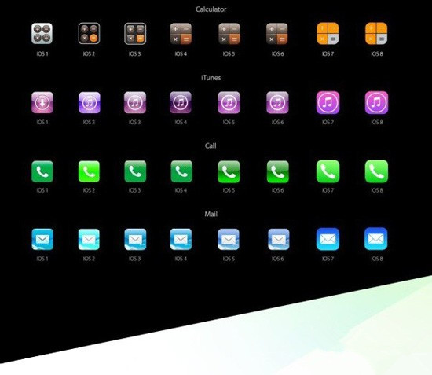Click the iOS 3 Call phone icon
Image resolution: width=432 pixels, height=375 pixels.
pyautogui.click(x=135, y=171)
